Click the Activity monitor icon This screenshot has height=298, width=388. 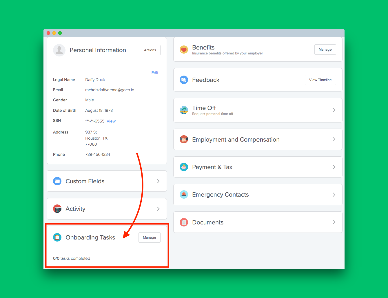coord(57,209)
